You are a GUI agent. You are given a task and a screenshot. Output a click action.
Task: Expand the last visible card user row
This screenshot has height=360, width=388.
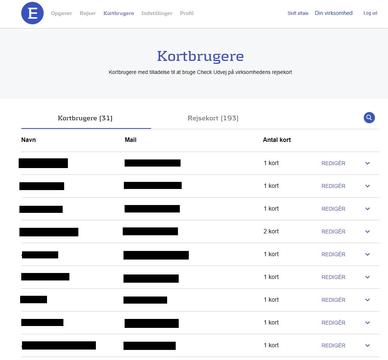point(367,345)
